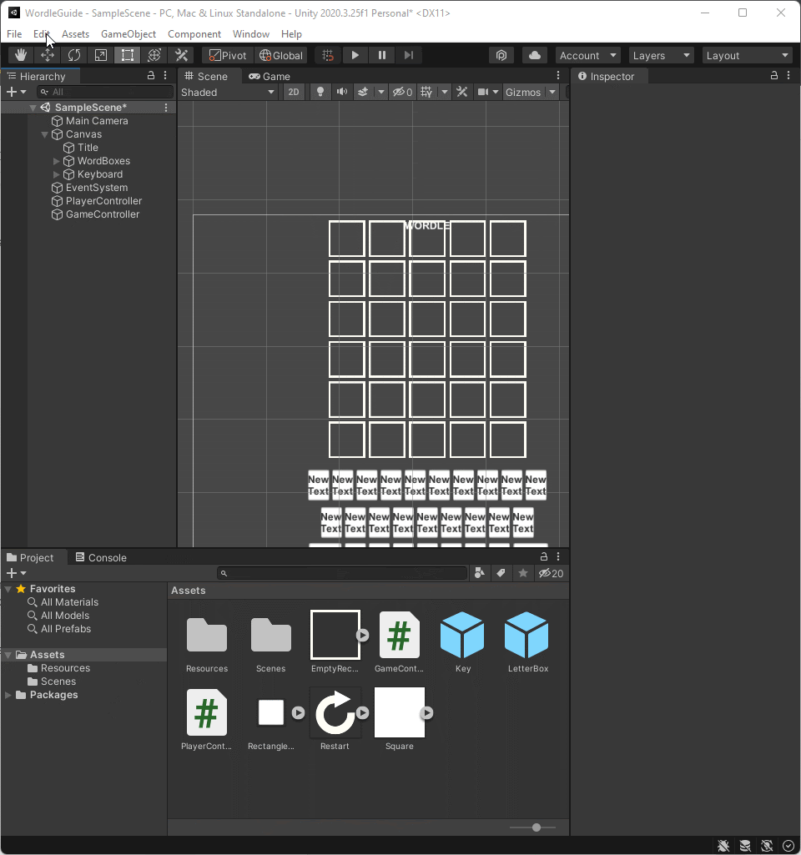Select the LetterBox prefab asset

point(527,641)
